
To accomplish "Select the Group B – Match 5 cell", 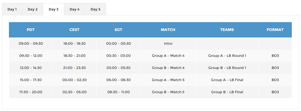I will pyautogui.click(x=168, y=92).
